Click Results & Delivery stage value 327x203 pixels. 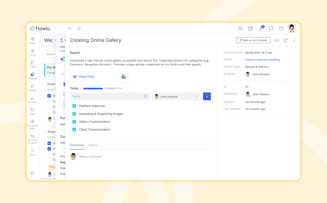(x=257, y=67)
